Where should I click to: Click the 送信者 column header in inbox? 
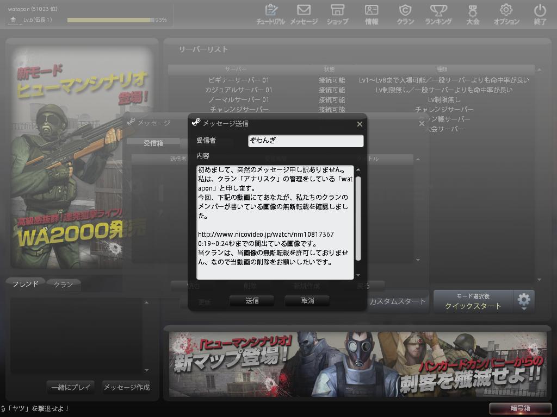point(178,159)
